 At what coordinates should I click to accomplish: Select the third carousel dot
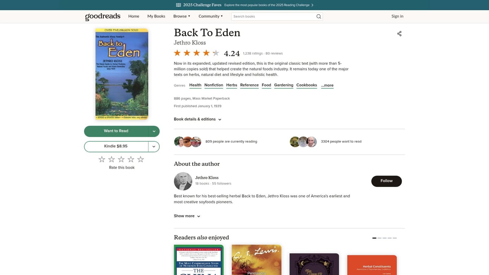point(384,238)
